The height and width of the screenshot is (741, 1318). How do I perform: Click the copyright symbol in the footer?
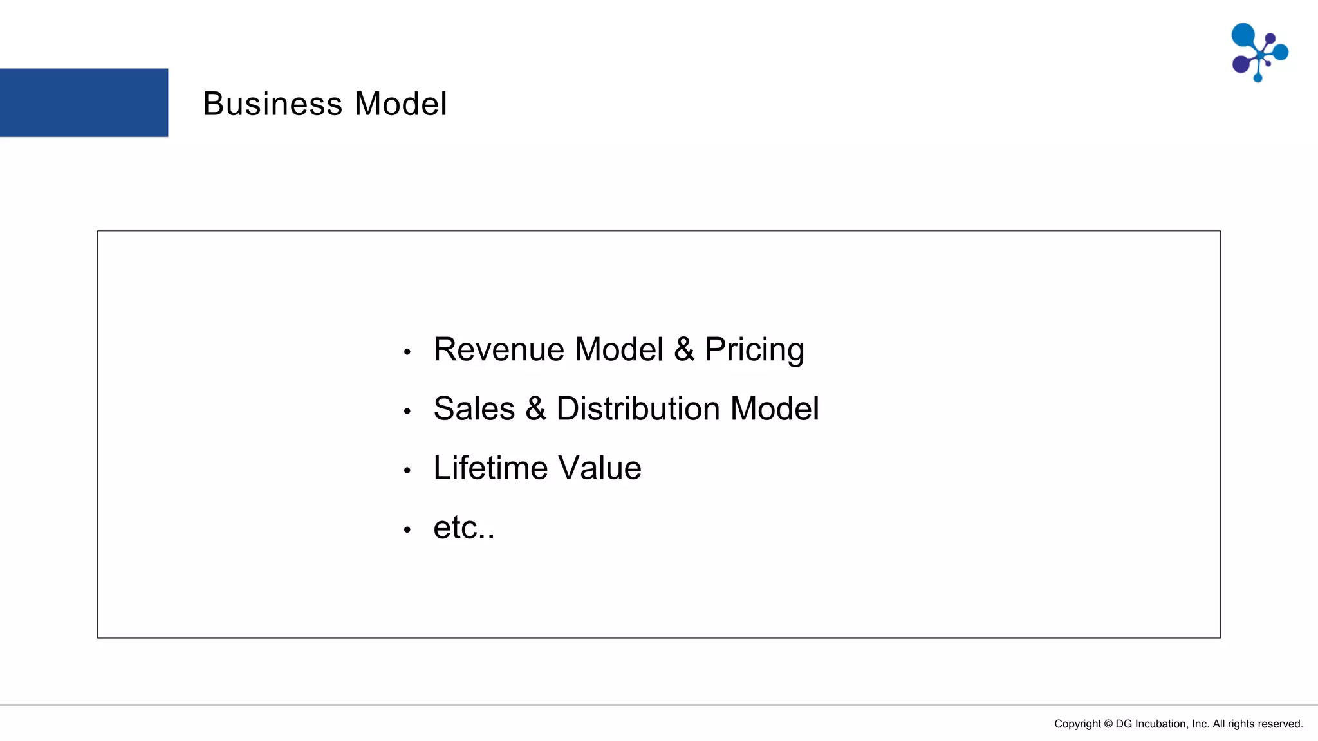pyautogui.click(x=1108, y=724)
